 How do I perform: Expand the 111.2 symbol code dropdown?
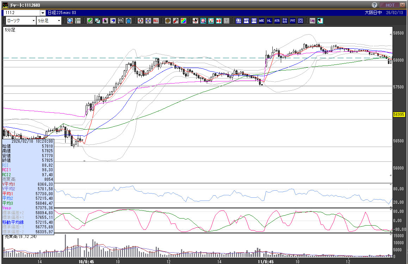[43, 13]
